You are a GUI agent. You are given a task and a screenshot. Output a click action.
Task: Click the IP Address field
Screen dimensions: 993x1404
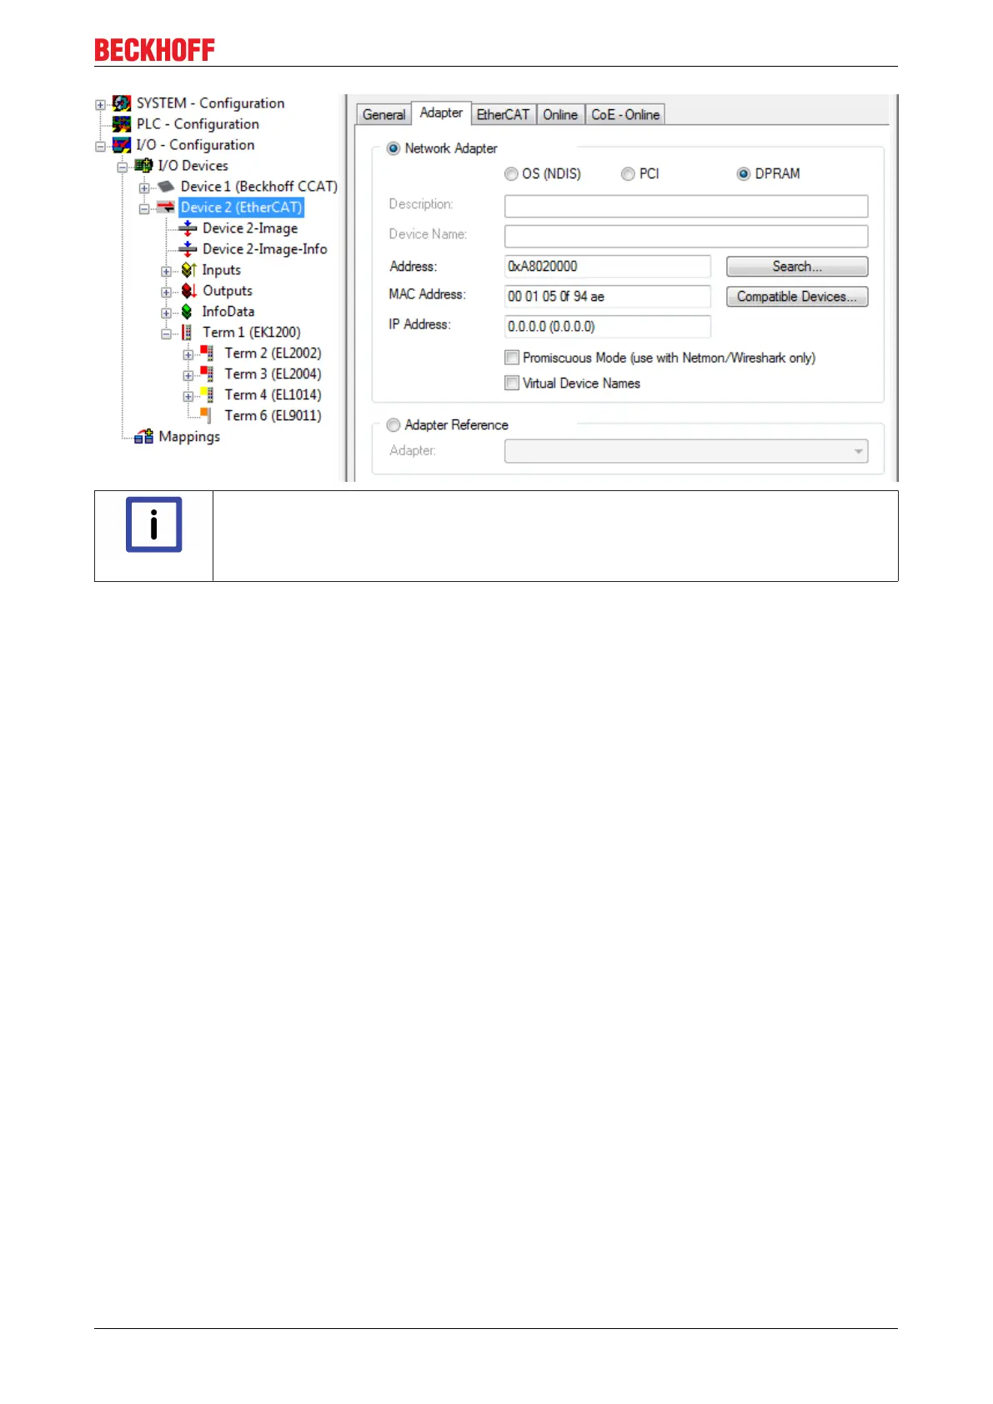point(608,327)
